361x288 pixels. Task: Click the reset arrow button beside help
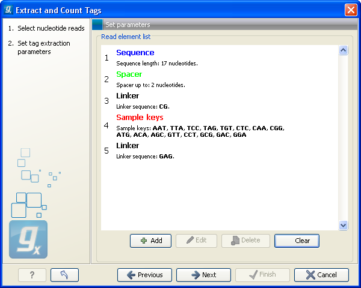(x=65, y=275)
